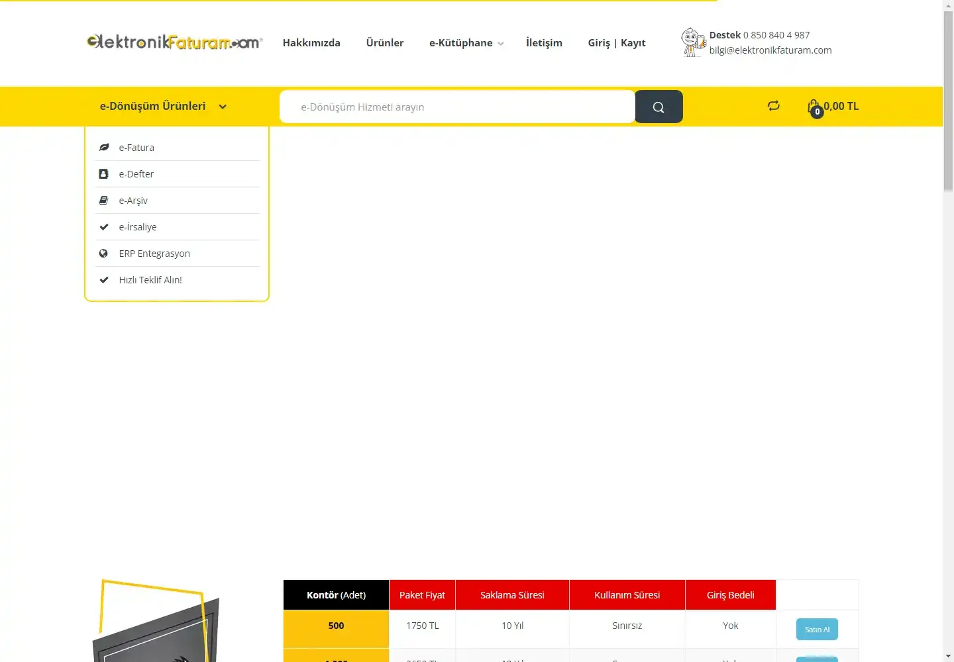This screenshot has width=954, height=662.
Task: Select e-Fatura from the category list
Action: [x=136, y=148]
